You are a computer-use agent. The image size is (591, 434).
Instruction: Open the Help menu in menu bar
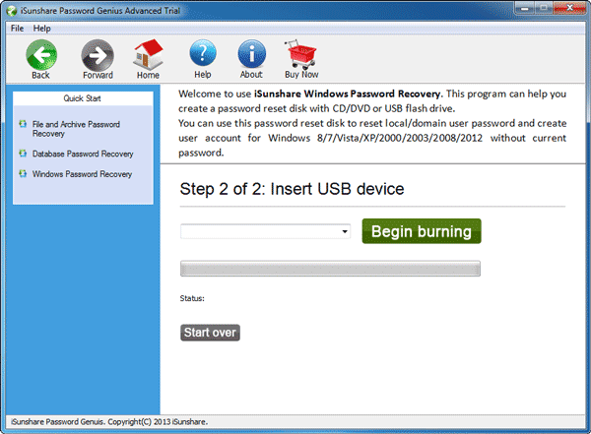[41, 29]
